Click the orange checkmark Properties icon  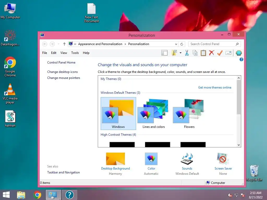tap(220, 53)
